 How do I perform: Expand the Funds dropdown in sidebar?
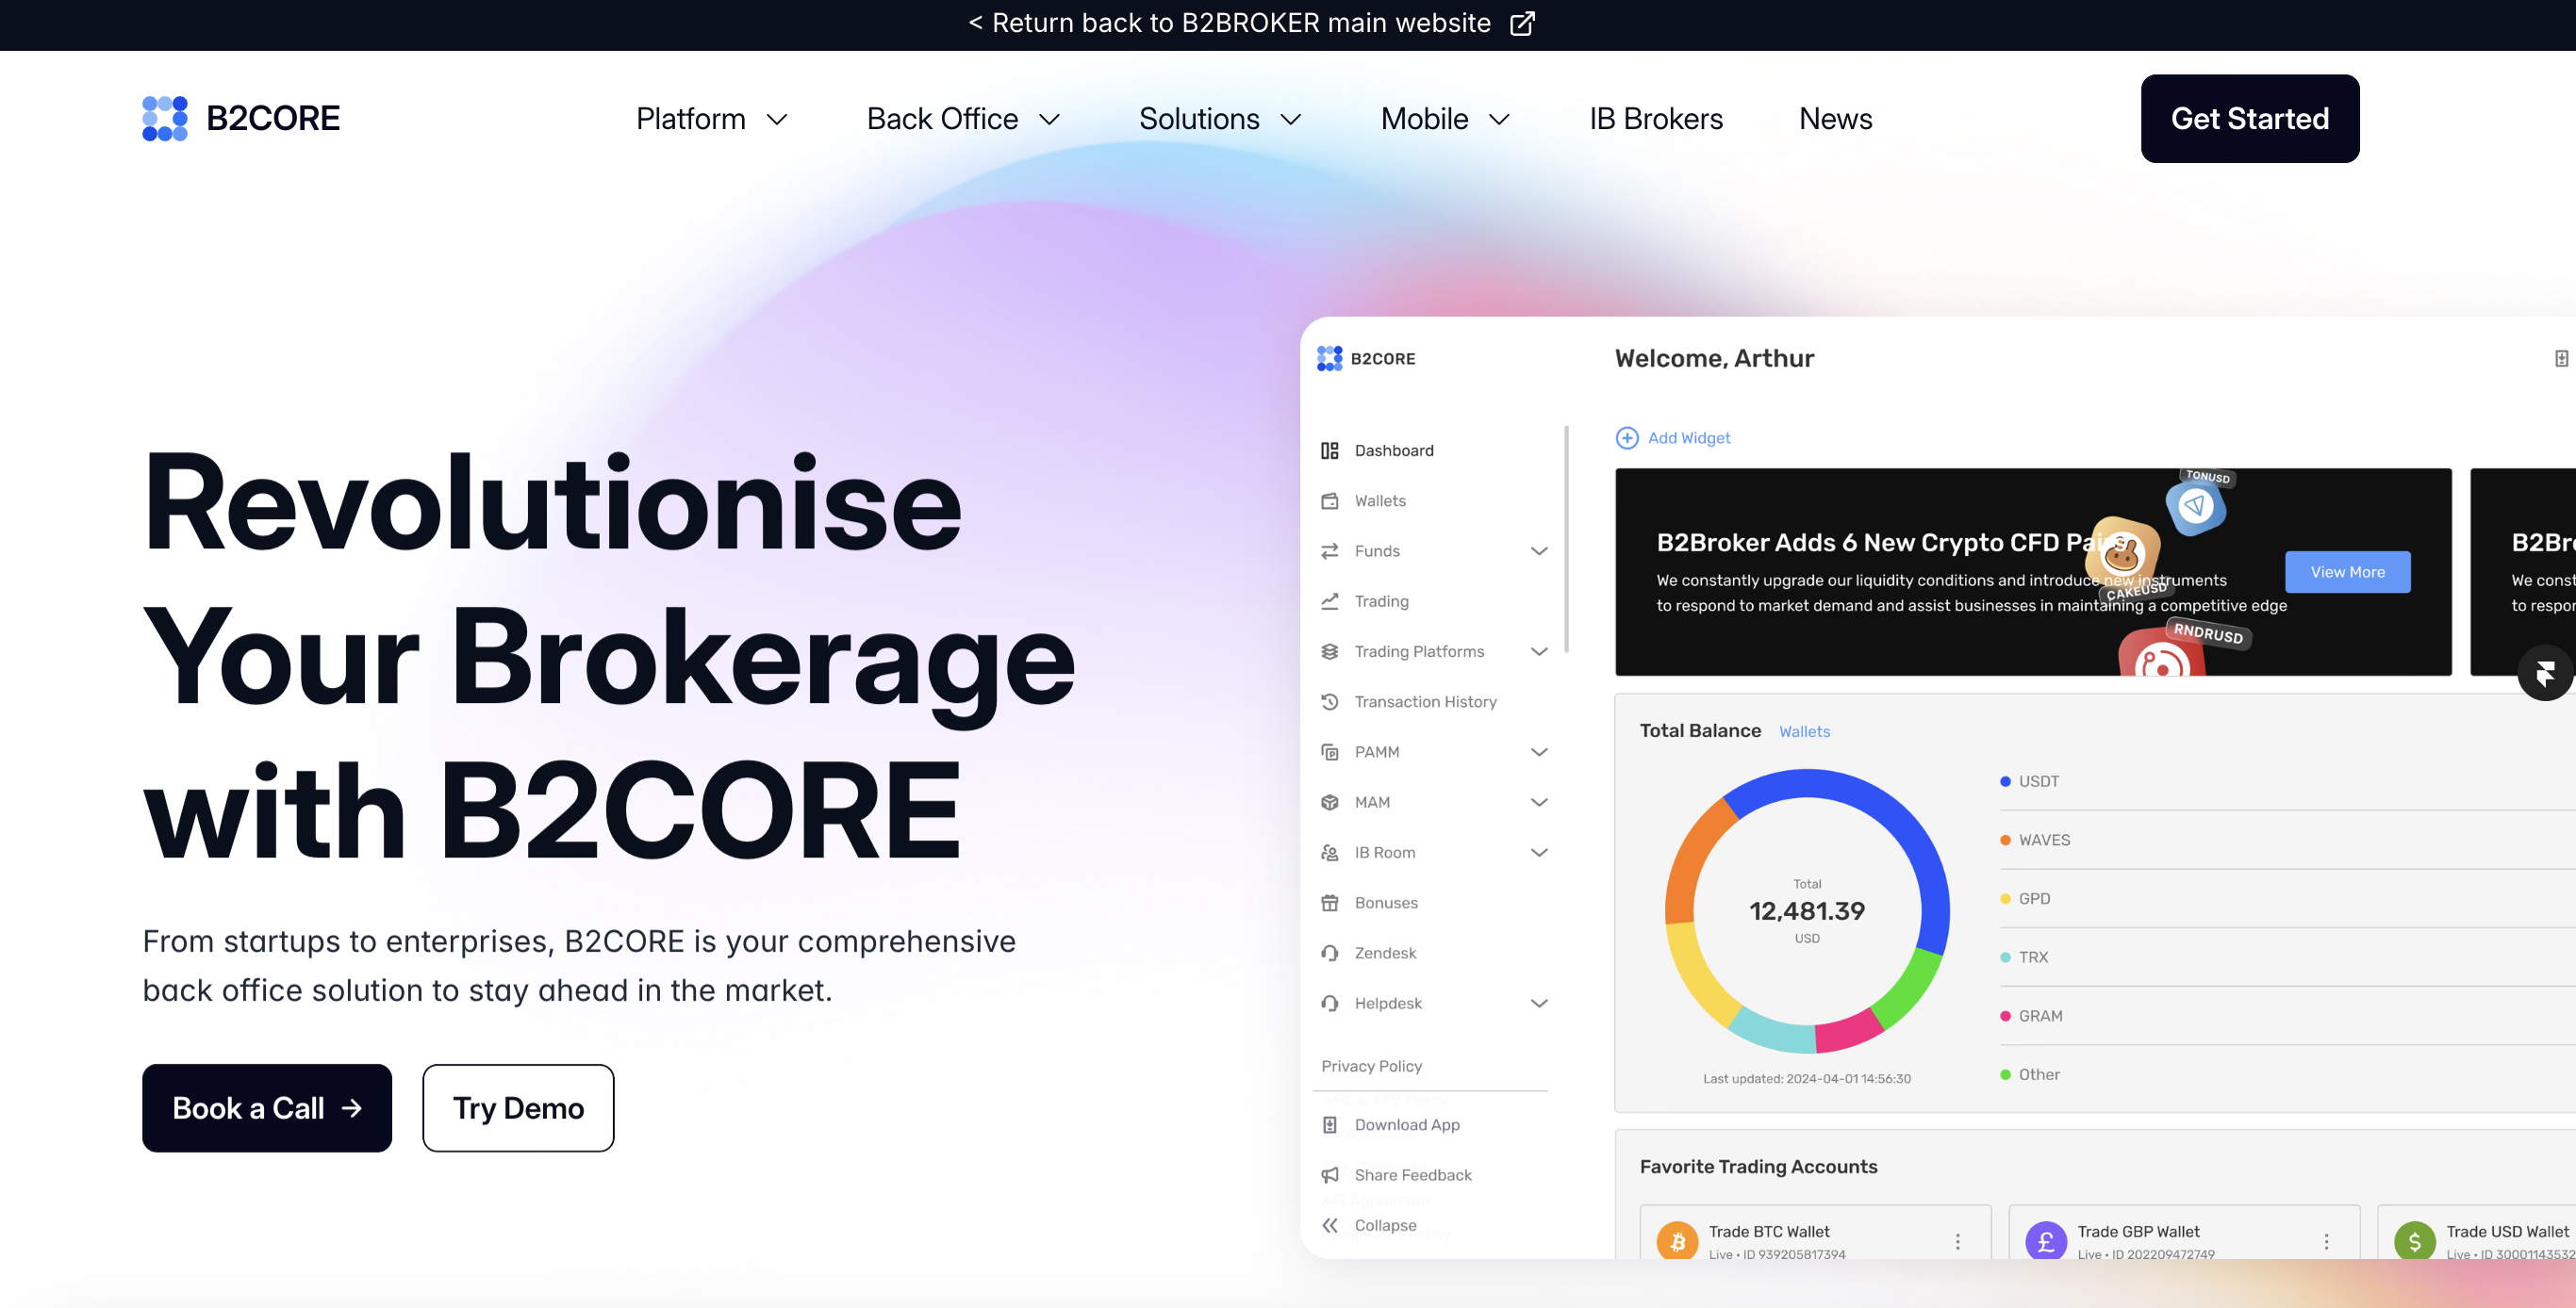pos(1539,550)
